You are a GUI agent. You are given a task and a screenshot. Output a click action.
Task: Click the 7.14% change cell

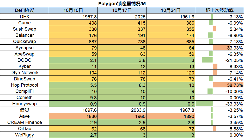tap(219, 72)
